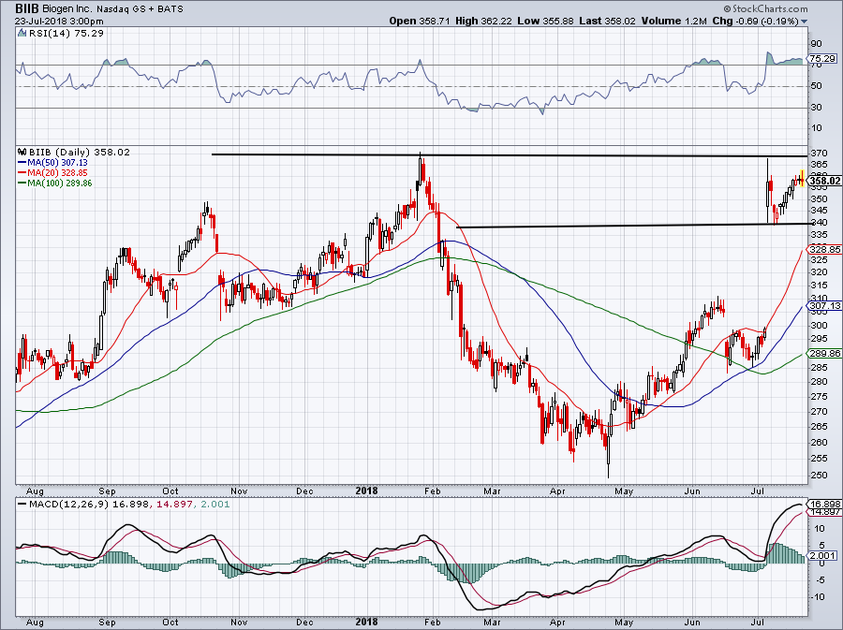843x630 pixels.
Task: Click the ©StockCharts.com link
Action: [x=765, y=8]
